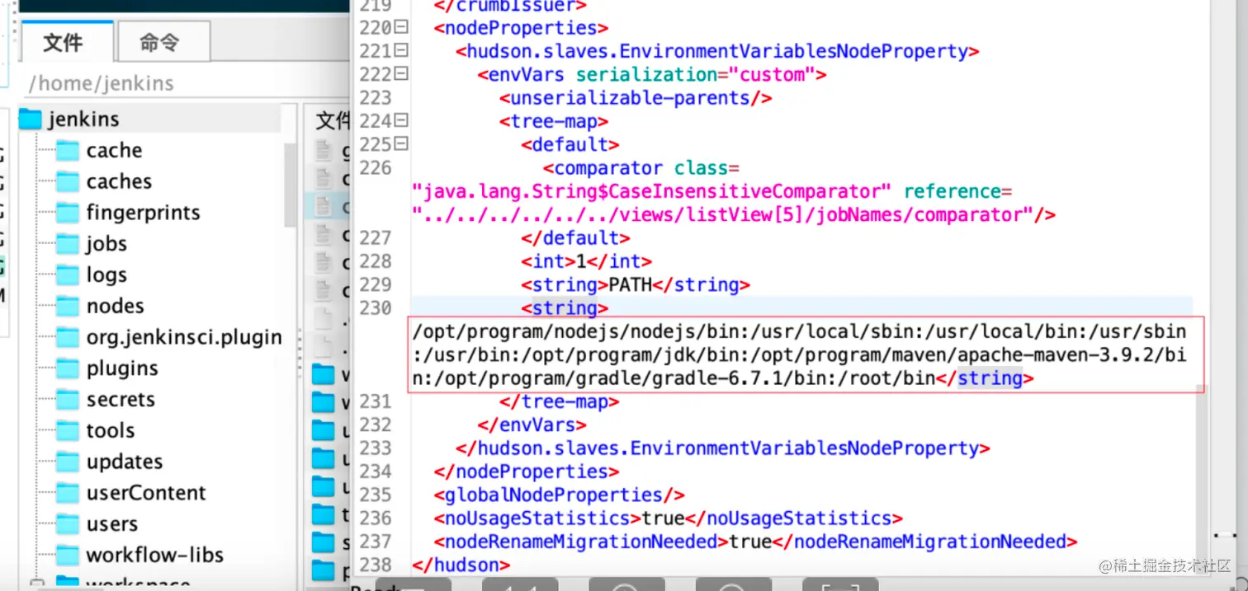1248x591 pixels.
Task: Click the closing hudson tag on line 238
Action: click(x=461, y=565)
